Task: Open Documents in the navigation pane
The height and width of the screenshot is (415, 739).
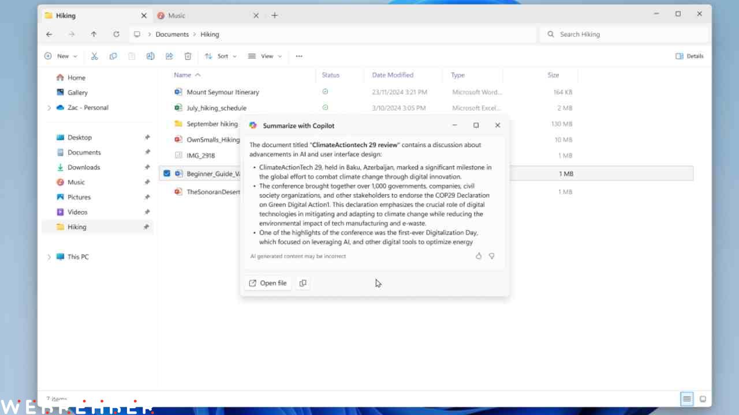Action: (x=84, y=152)
